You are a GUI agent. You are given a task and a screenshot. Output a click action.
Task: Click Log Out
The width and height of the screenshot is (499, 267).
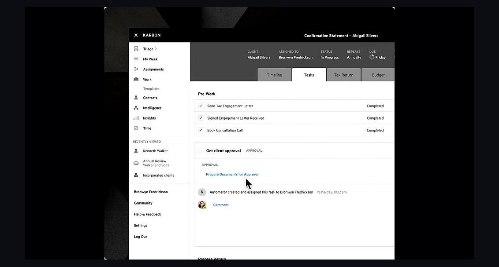pyautogui.click(x=140, y=237)
